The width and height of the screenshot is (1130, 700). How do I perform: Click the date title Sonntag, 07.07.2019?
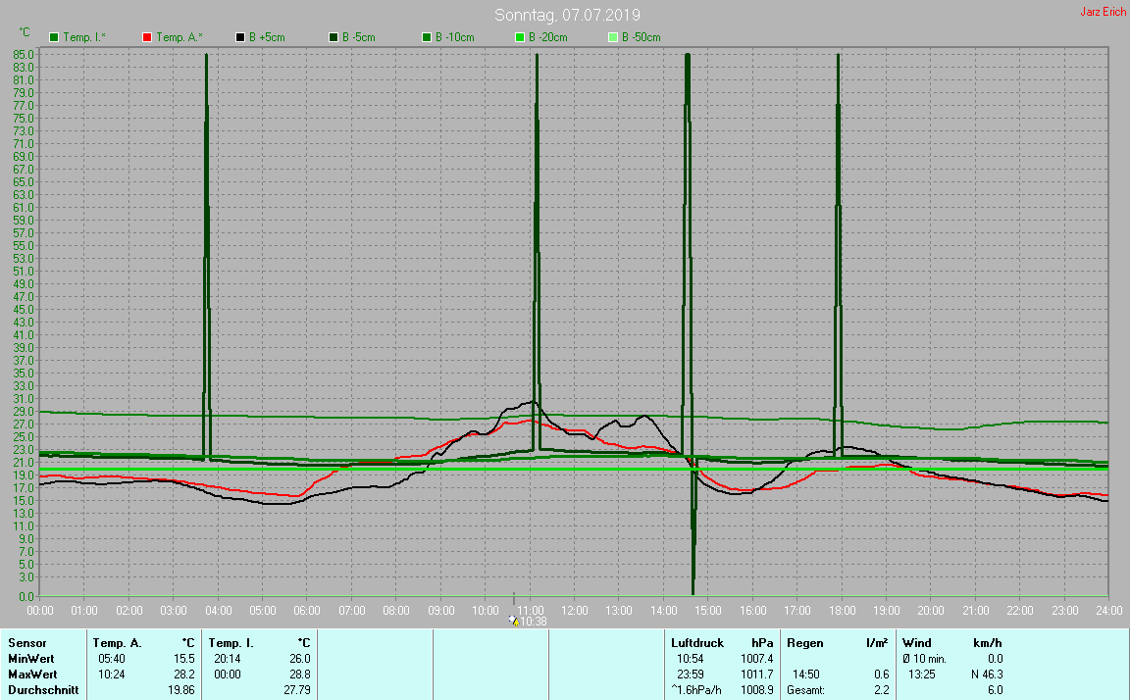tap(564, 15)
